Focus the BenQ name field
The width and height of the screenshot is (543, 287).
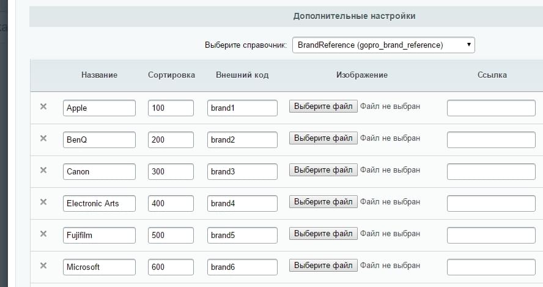point(99,140)
